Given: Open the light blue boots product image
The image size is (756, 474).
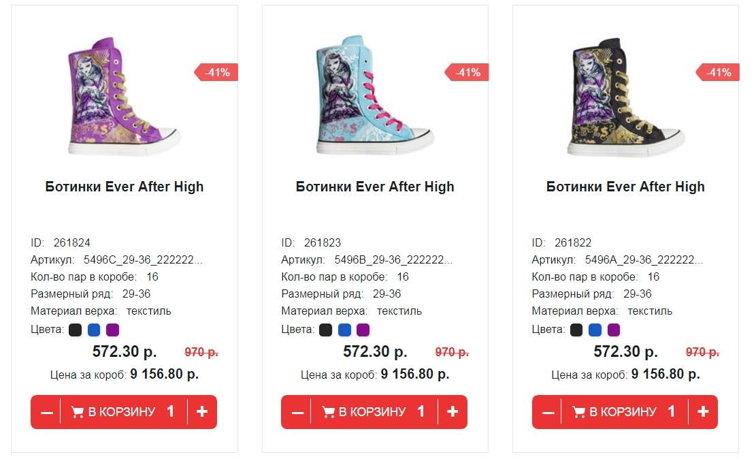Looking at the screenshot, I should (374, 95).
